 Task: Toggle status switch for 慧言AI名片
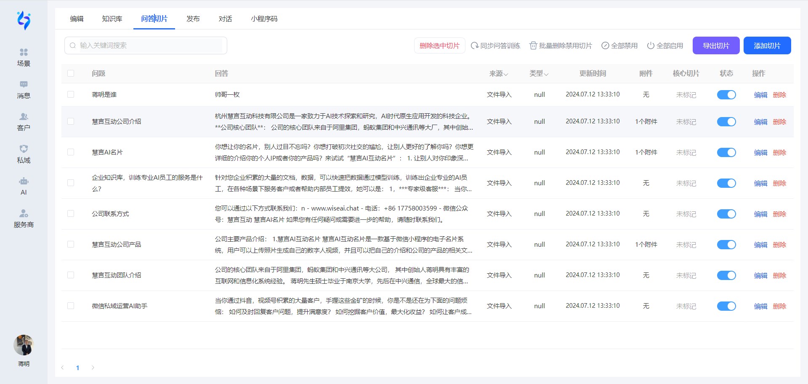726,152
